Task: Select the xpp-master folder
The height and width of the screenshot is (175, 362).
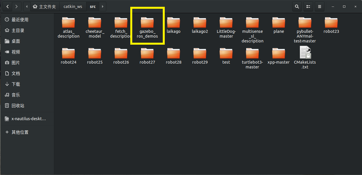Action: 279,56
